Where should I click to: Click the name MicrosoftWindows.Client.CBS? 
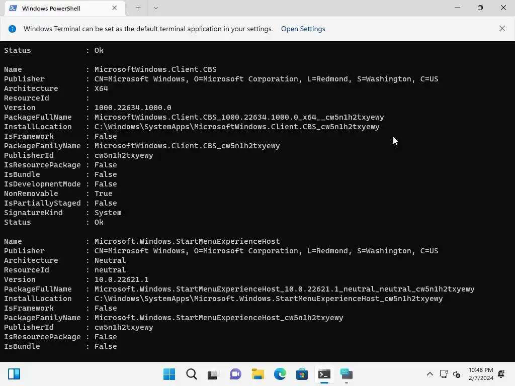point(155,69)
